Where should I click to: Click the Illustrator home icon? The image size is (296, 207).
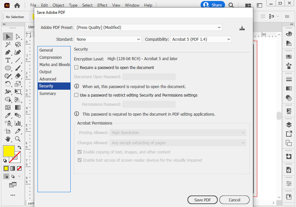point(17,6)
